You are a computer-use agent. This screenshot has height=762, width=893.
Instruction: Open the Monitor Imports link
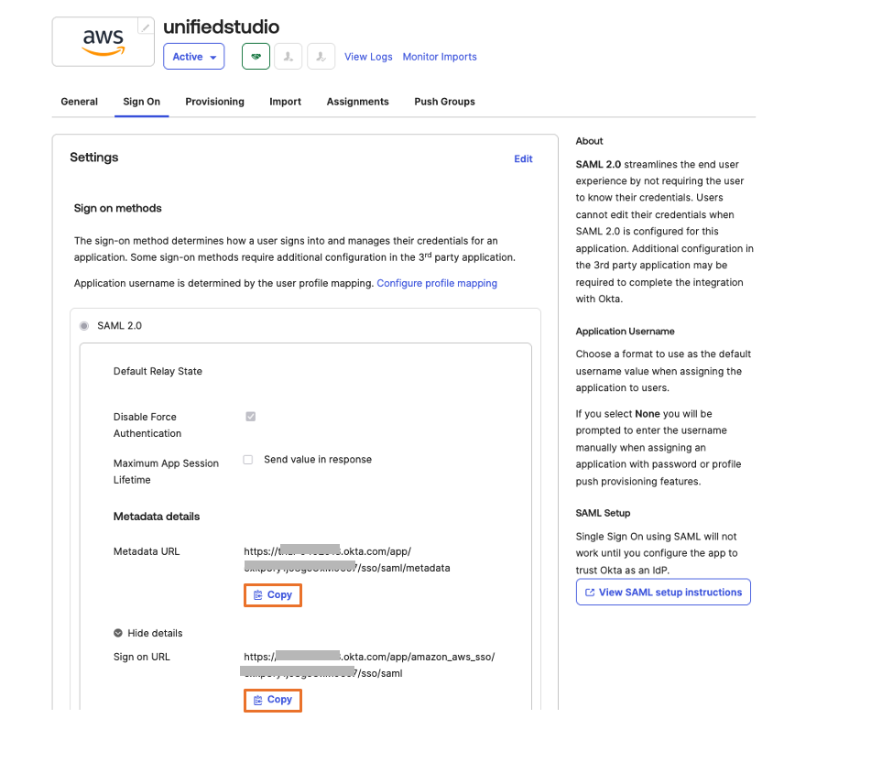pos(440,56)
